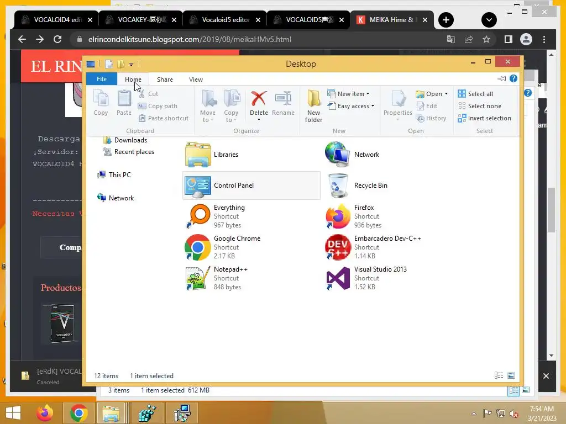
Task: Click the browser page vertical scrollbar
Action: pyautogui.click(x=551, y=210)
